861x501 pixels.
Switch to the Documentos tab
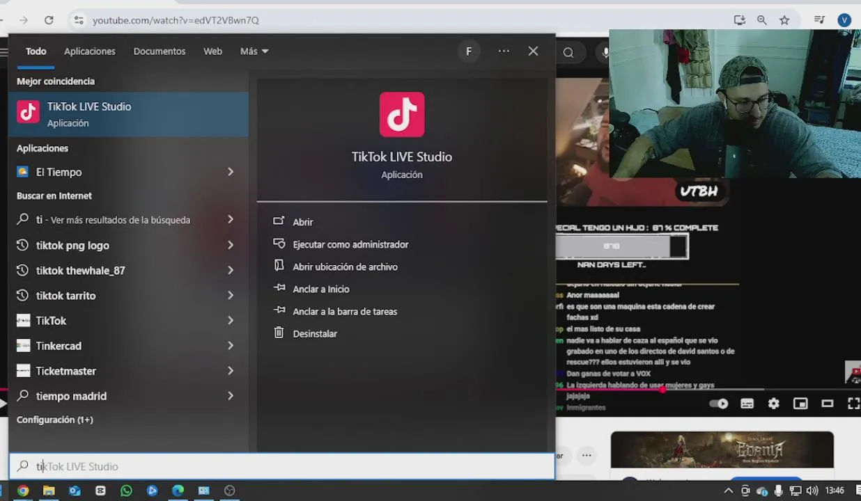[160, 51]
